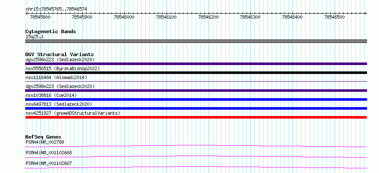Open the PSMA4|NM_001102668 gene label

pos(49,153)
